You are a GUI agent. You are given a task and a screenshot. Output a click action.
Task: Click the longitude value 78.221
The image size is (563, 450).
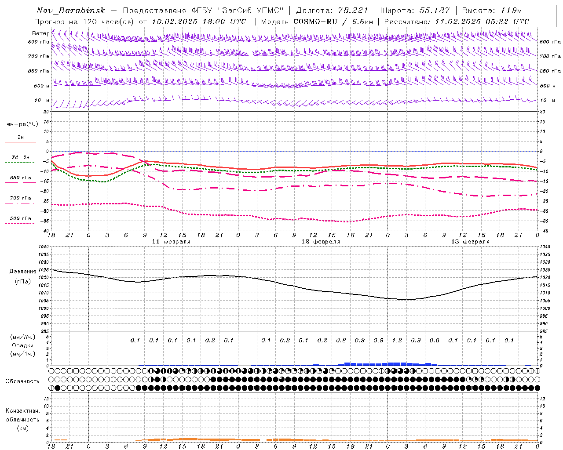pos(353,11)
